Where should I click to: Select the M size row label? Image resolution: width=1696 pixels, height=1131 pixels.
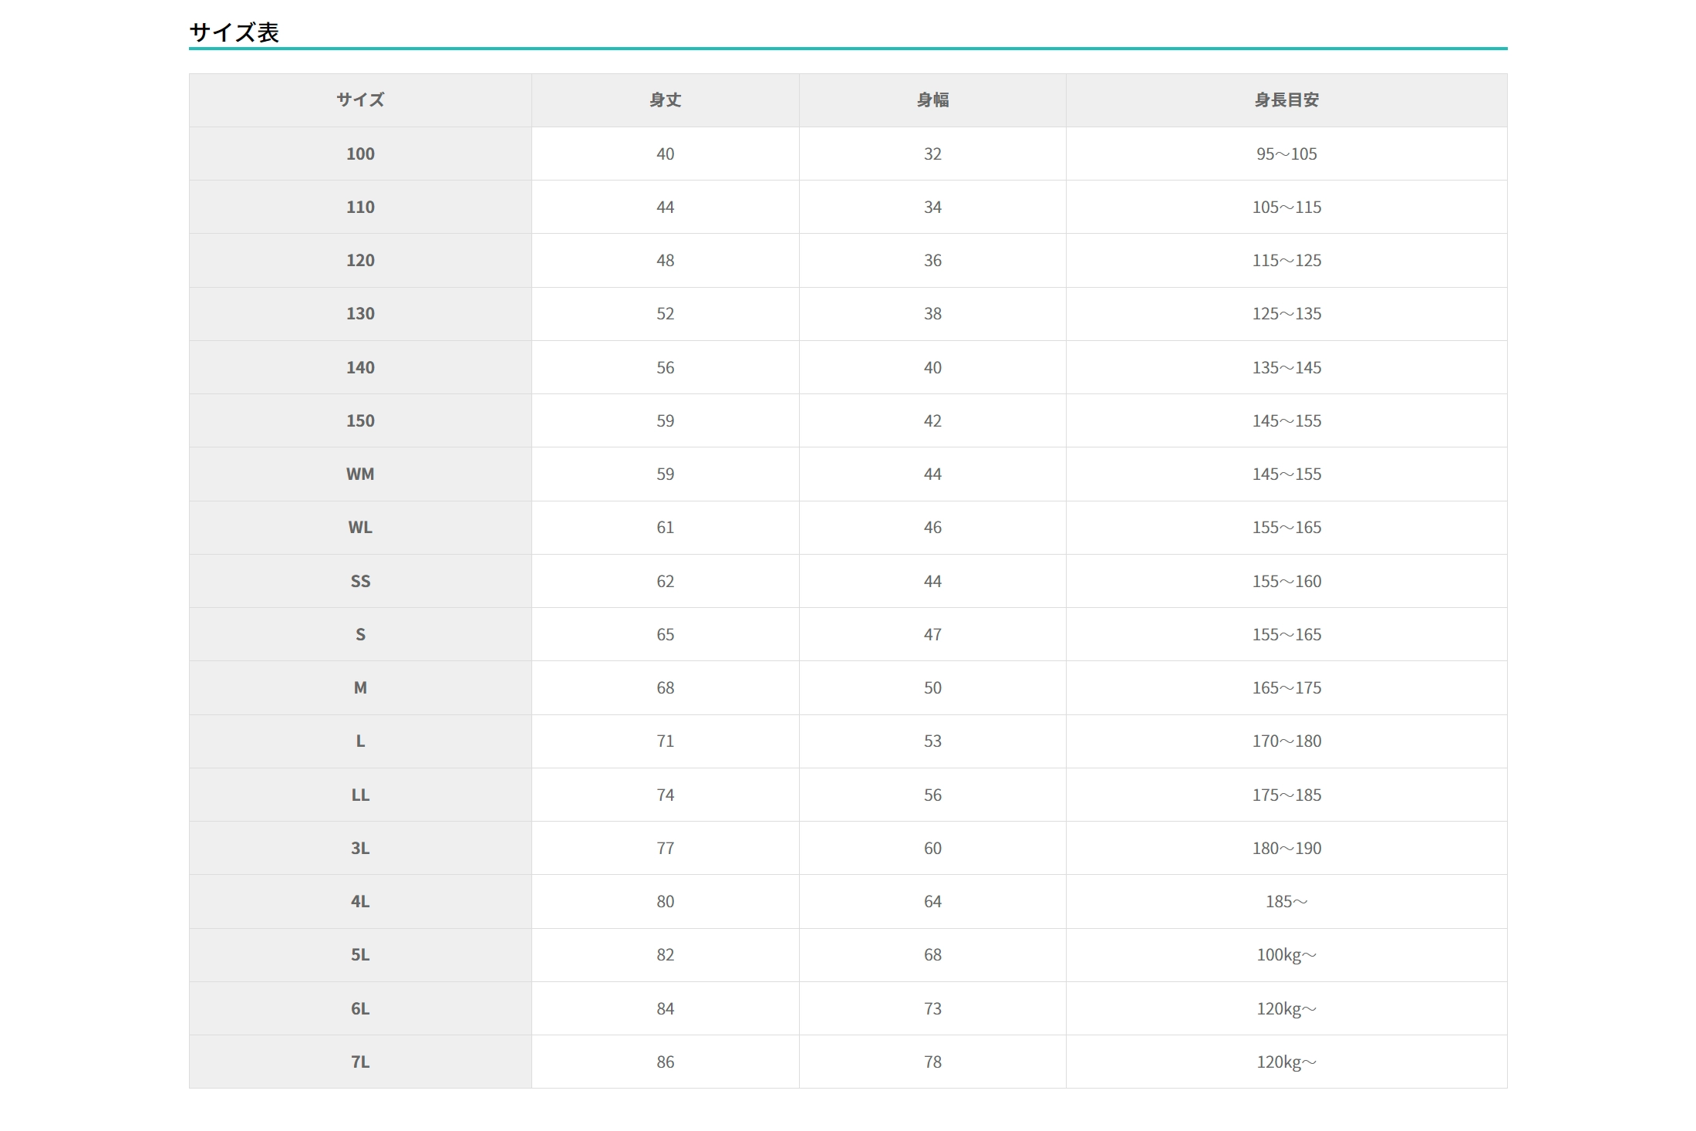point(360,687)
